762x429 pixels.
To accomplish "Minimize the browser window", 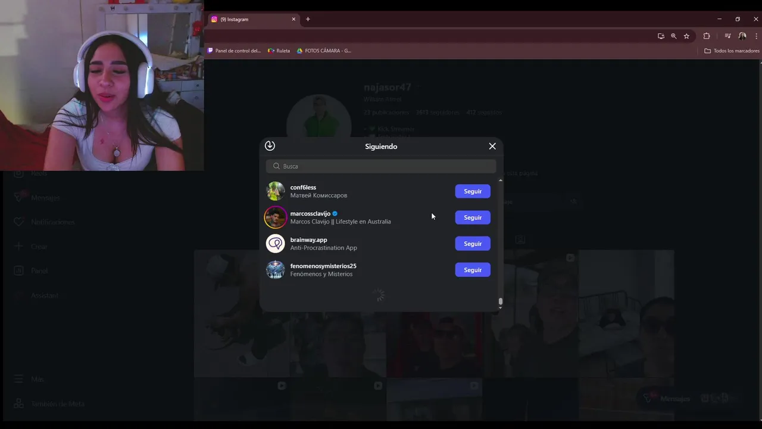I will point(719,19).
